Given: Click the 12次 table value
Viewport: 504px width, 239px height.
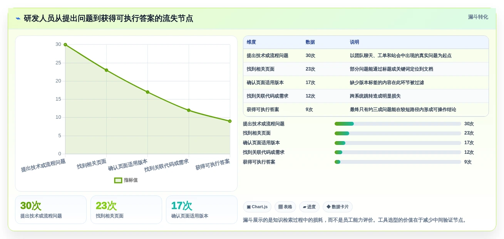Looking at the screenshot, I should (310, 96).
